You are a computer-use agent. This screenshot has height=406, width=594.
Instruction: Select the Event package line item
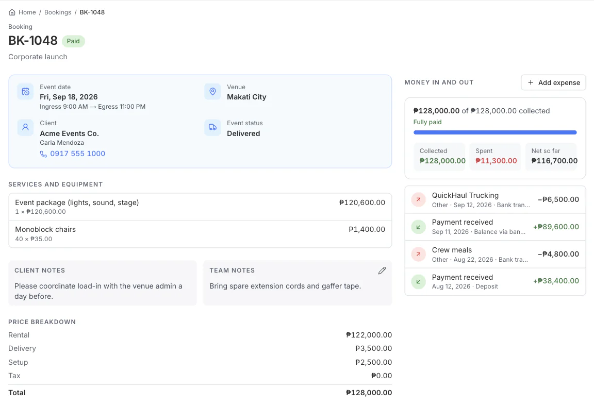pos(200,207)
